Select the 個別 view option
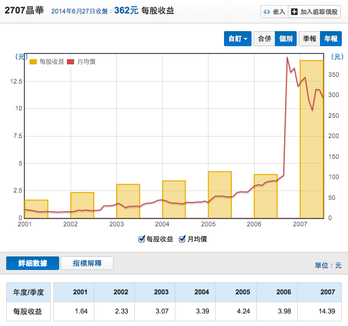Screen dimensions: 348x326 click(x=286, y=39)
